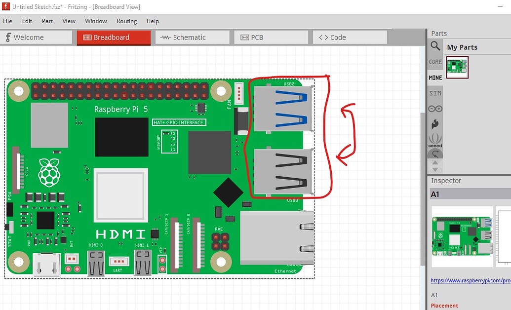Click the vertical canvas scrollbar
This screenshot has height=310, width=511.
[x=423, y=189]
